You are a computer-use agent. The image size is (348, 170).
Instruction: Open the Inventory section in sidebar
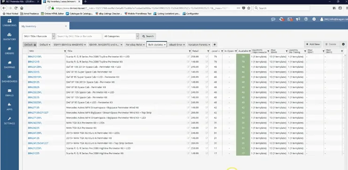click(9, 37)
